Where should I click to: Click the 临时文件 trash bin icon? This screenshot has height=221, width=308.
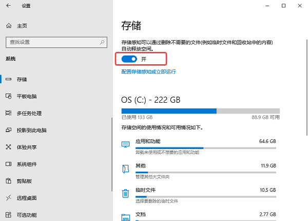[x=126, y=193]
